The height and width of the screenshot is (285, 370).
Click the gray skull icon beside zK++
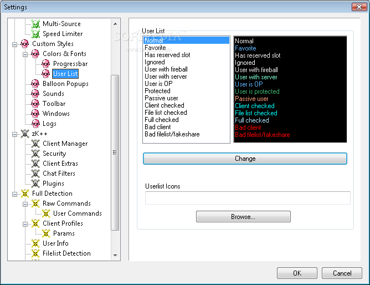pyautogui.click(x=25, y=134)
